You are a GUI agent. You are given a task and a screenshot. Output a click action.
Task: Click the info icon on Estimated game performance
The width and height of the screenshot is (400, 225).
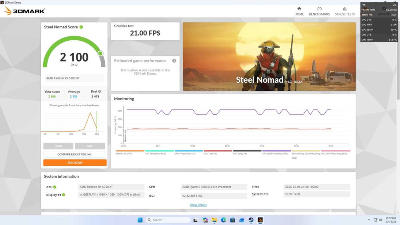coord(174,61)
